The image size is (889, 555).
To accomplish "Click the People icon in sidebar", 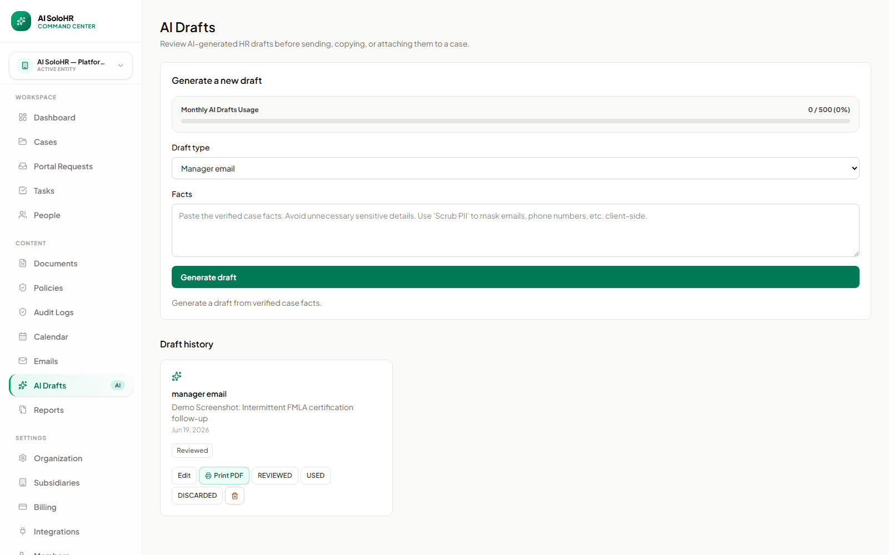I will pyautogui.click(x=23, y=215).
